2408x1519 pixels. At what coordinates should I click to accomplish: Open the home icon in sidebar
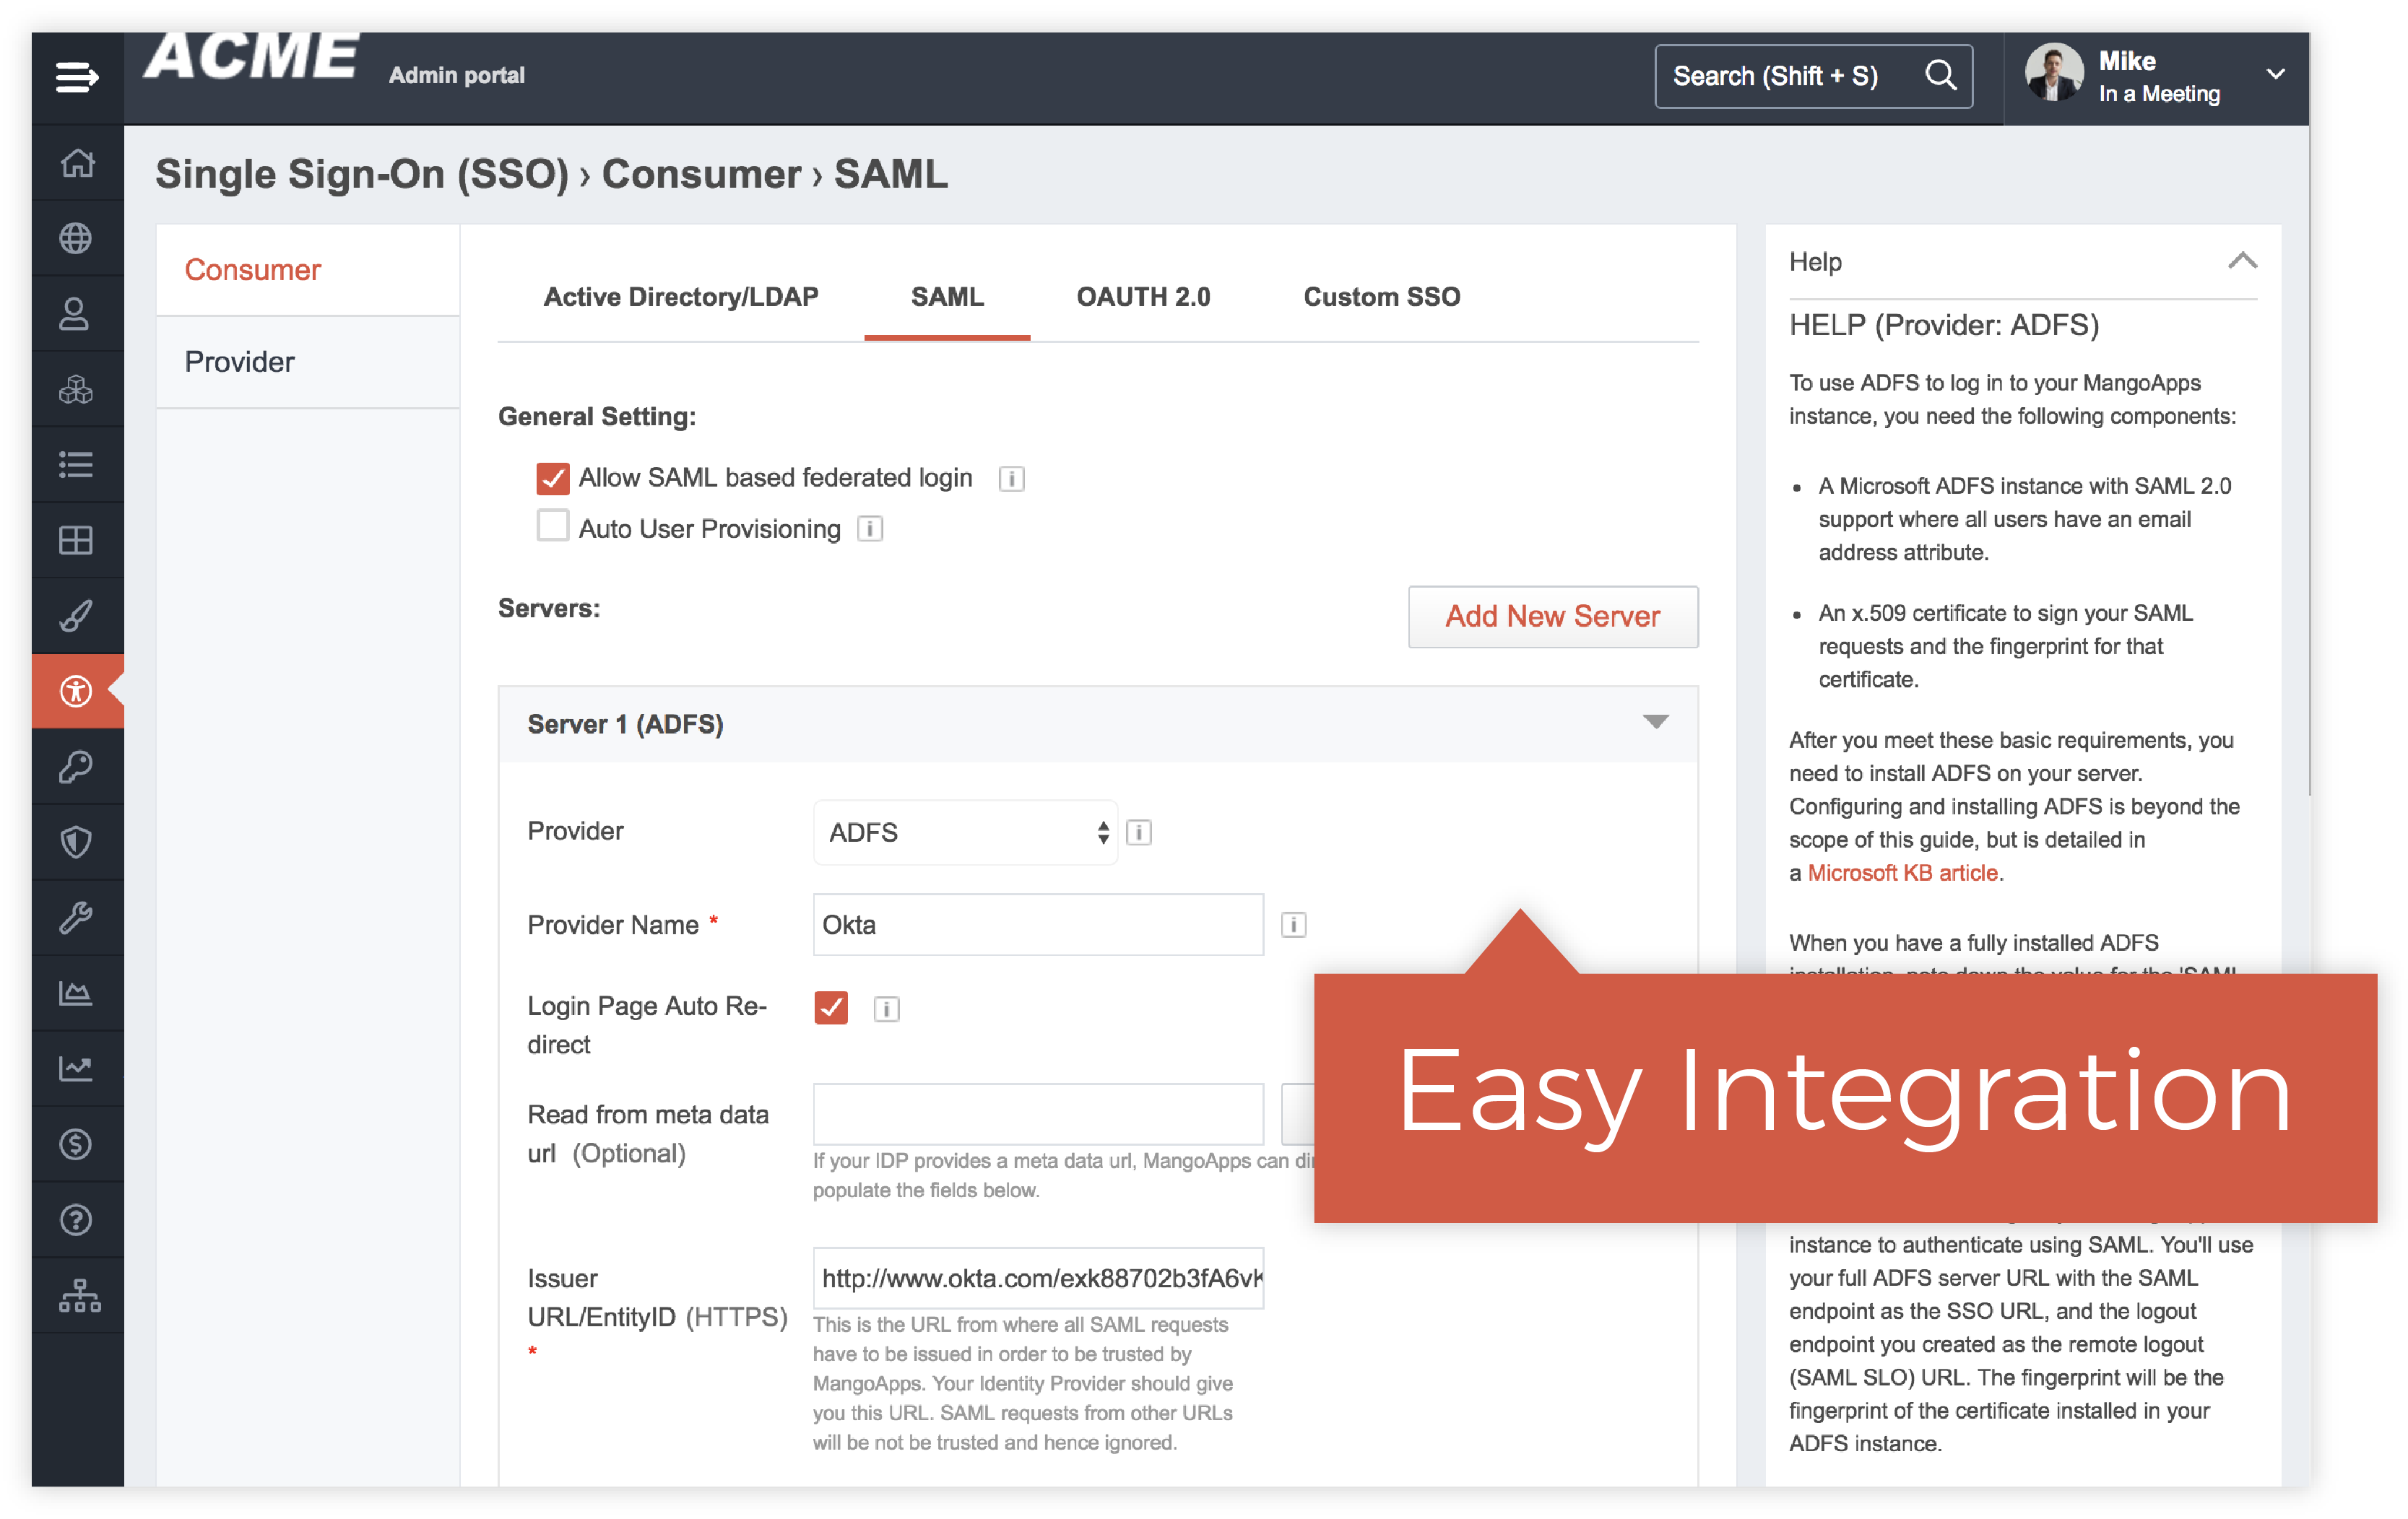(77, 163)
